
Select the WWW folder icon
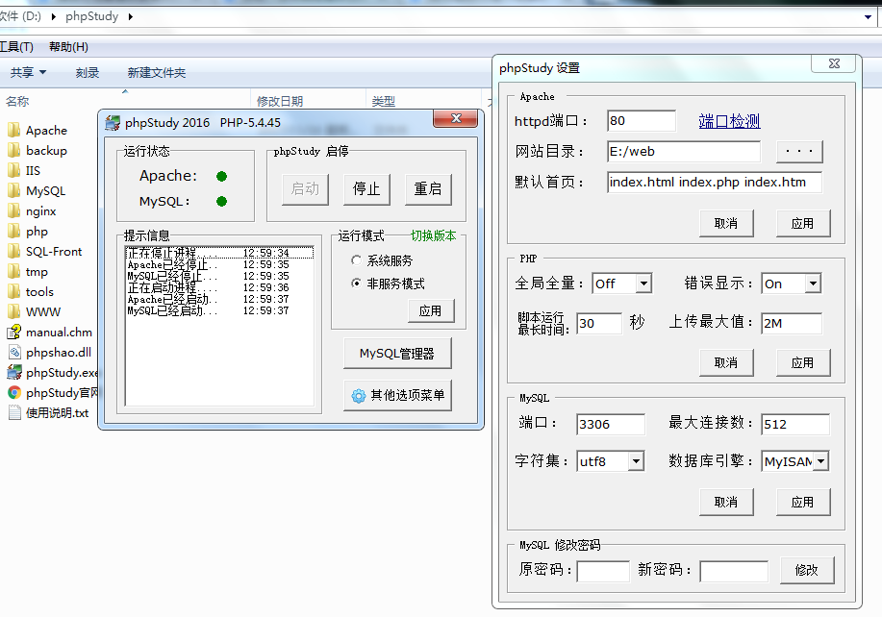click(x=14, y=312)
